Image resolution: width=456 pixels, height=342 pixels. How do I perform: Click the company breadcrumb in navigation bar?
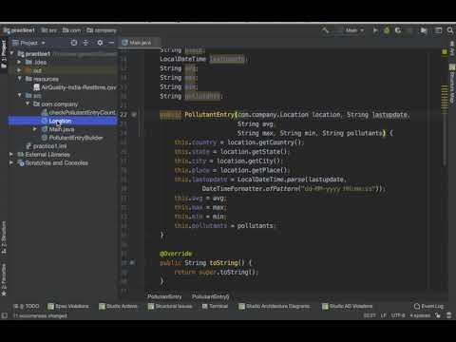(102, 30)
